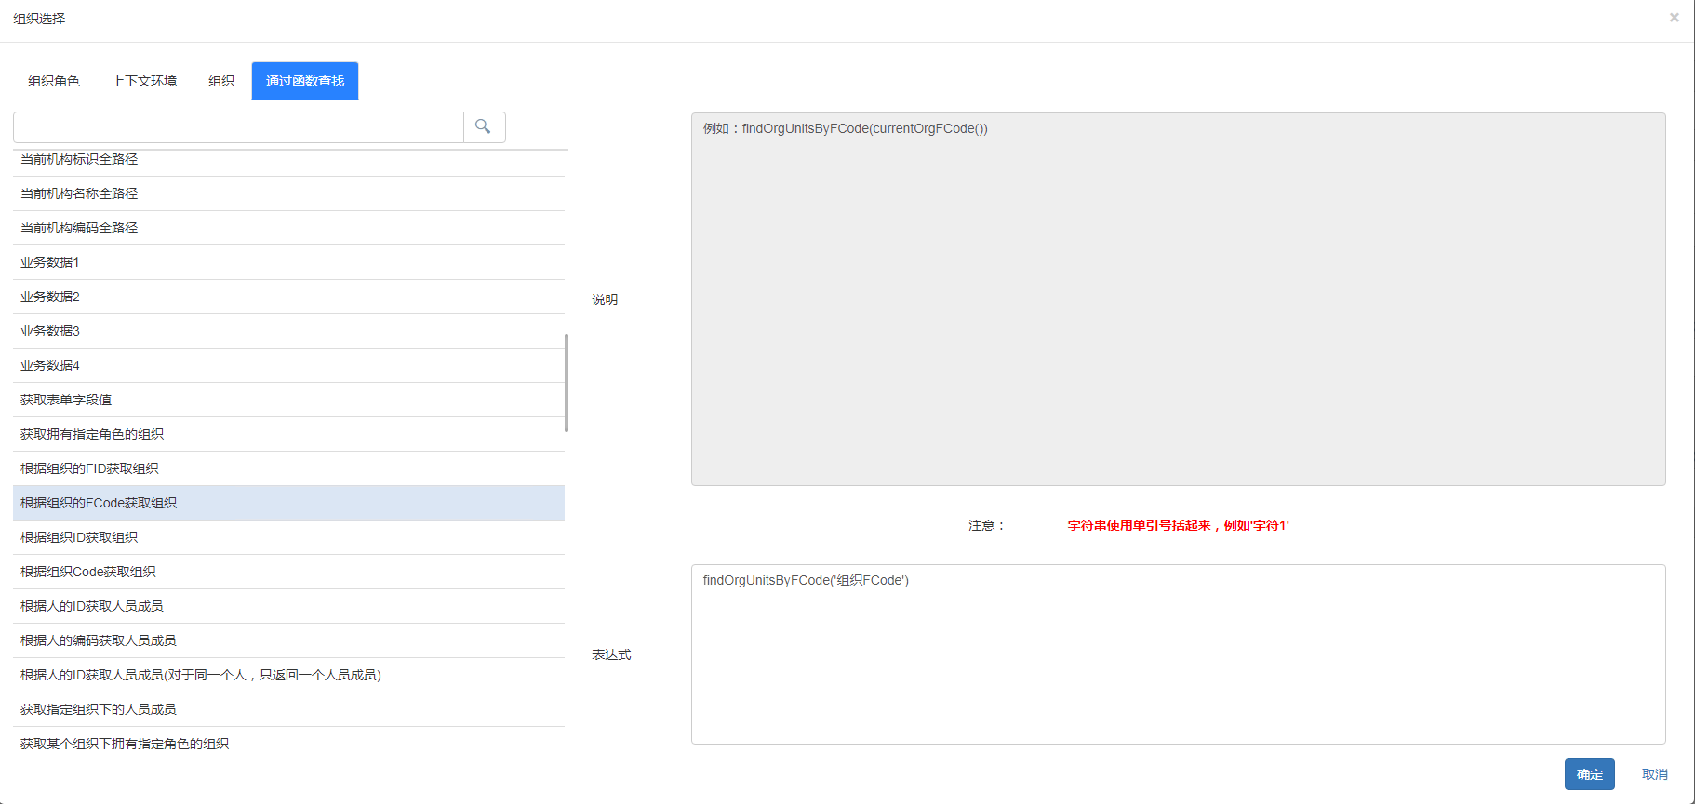Switch to the 组织角色 tab

tap(54, 81)
